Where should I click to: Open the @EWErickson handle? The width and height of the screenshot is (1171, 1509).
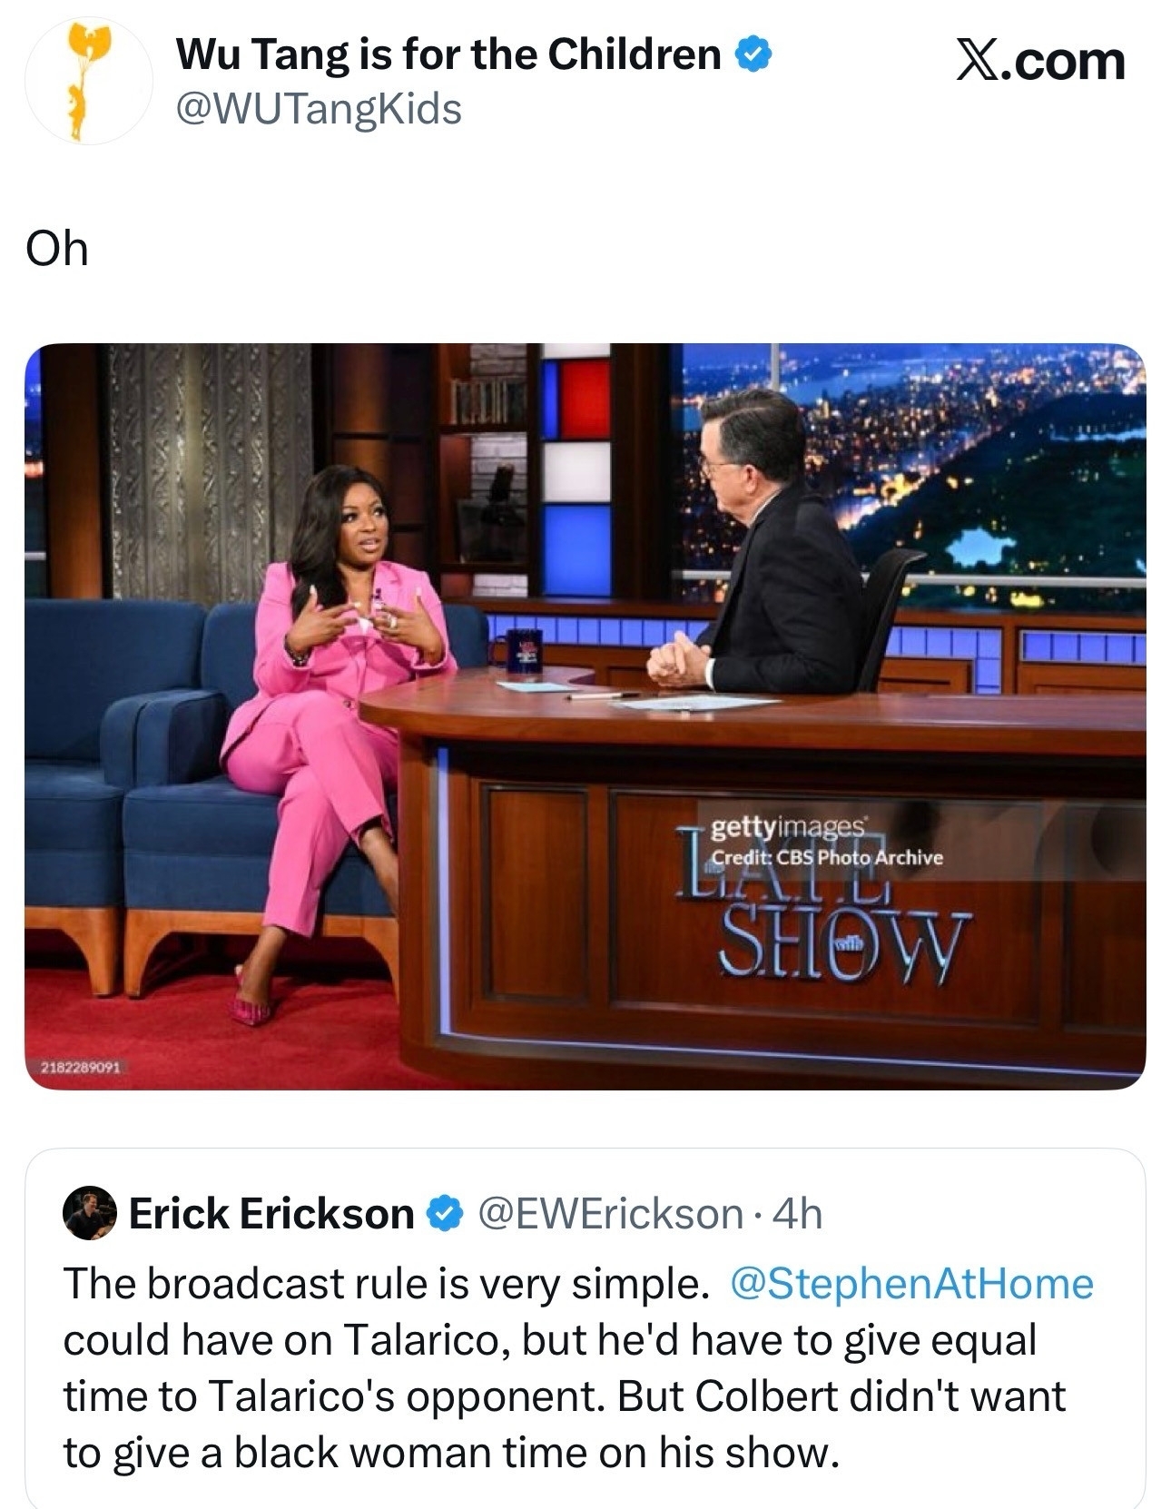point(611,1214)
